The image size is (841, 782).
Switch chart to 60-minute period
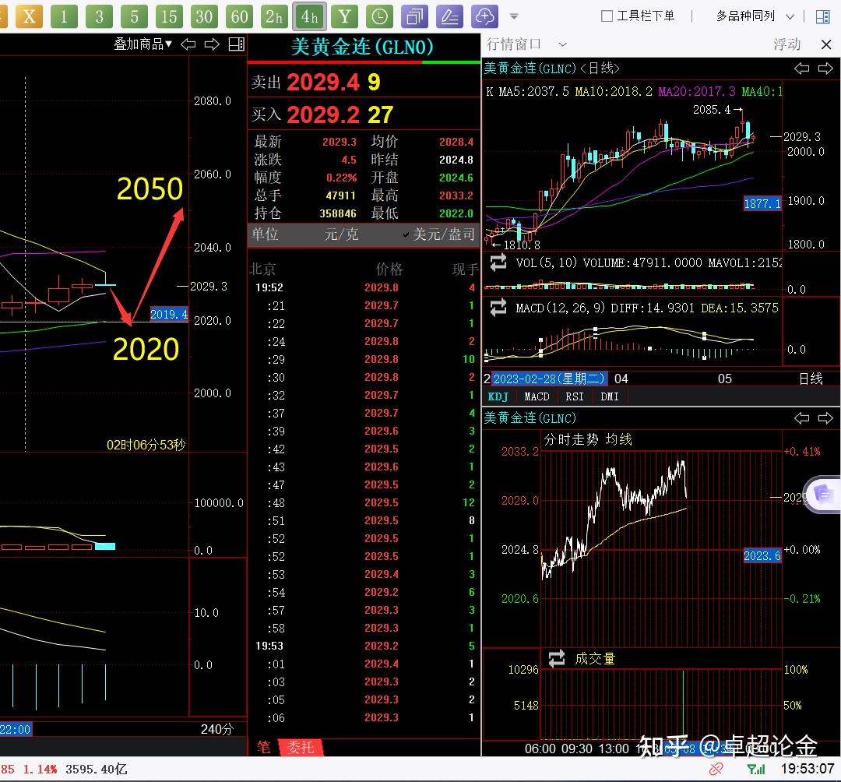239,16
